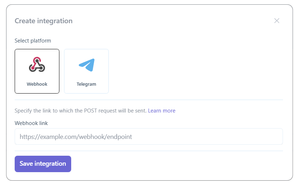Click the pink node of the Webhook logo
The height and width of the screenshot is (185, 298).
pyautogui.click(x=33, y=68)
